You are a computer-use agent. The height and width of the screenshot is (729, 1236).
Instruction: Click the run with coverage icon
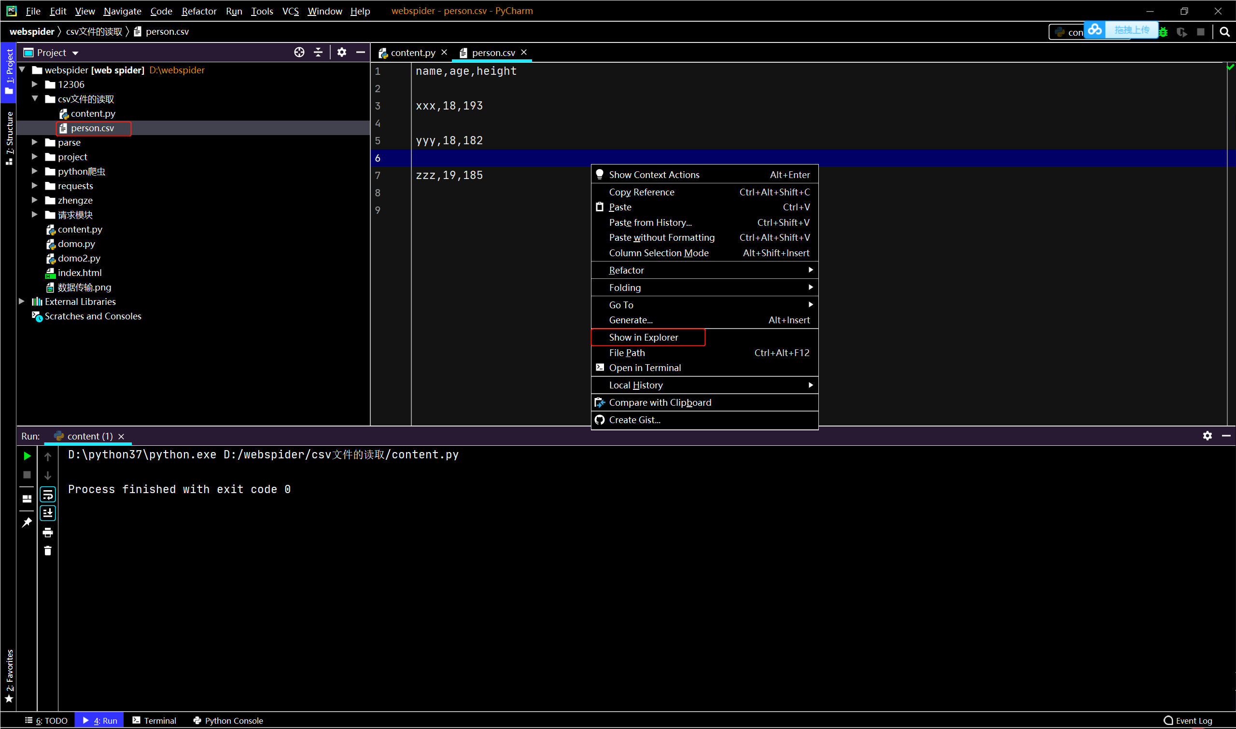pos(1182,32)
